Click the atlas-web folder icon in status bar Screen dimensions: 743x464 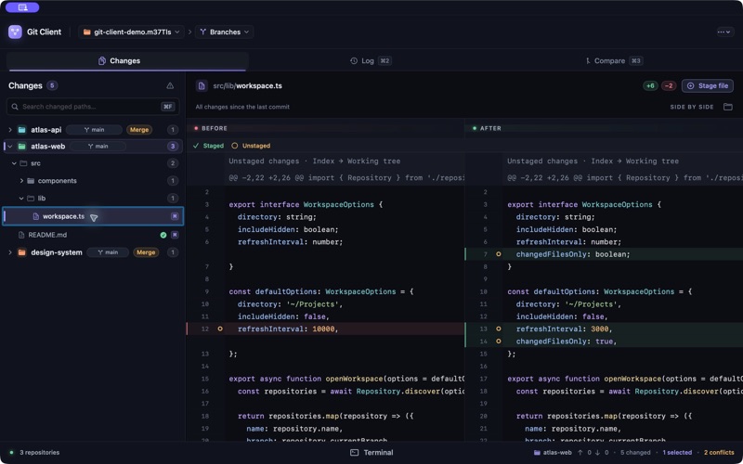pos(537,453)
